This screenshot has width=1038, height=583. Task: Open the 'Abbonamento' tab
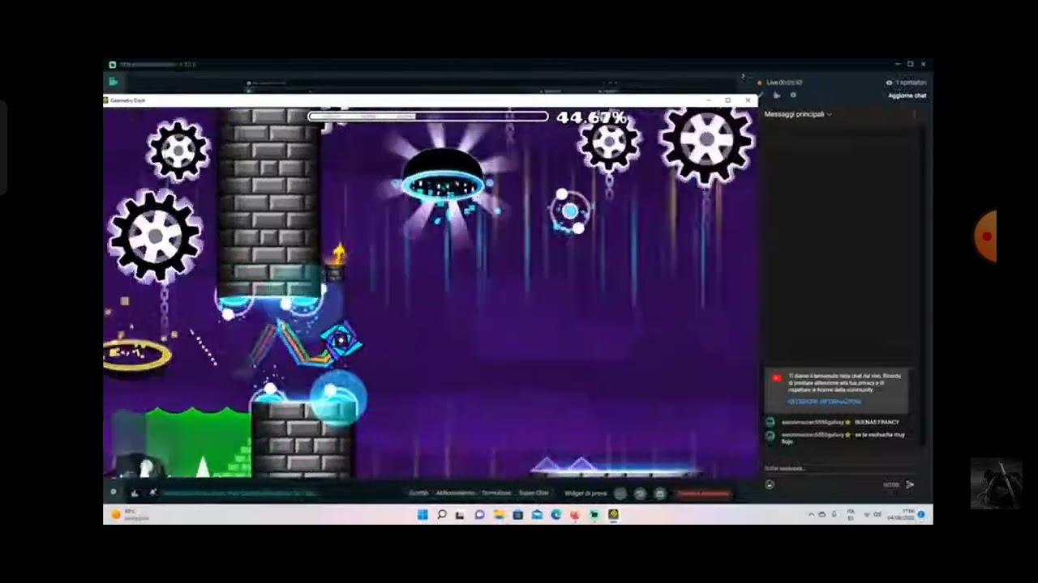coord(455,493)
